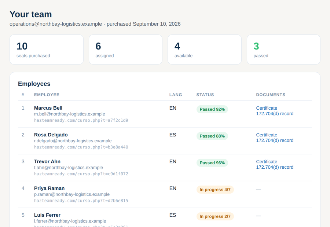Select the name Rosa Delgado
330x227 pixels.
pos(51,135)
